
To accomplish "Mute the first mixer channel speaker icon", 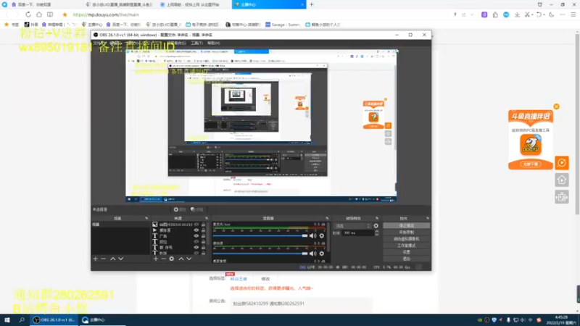I will (x=313, y=236).
